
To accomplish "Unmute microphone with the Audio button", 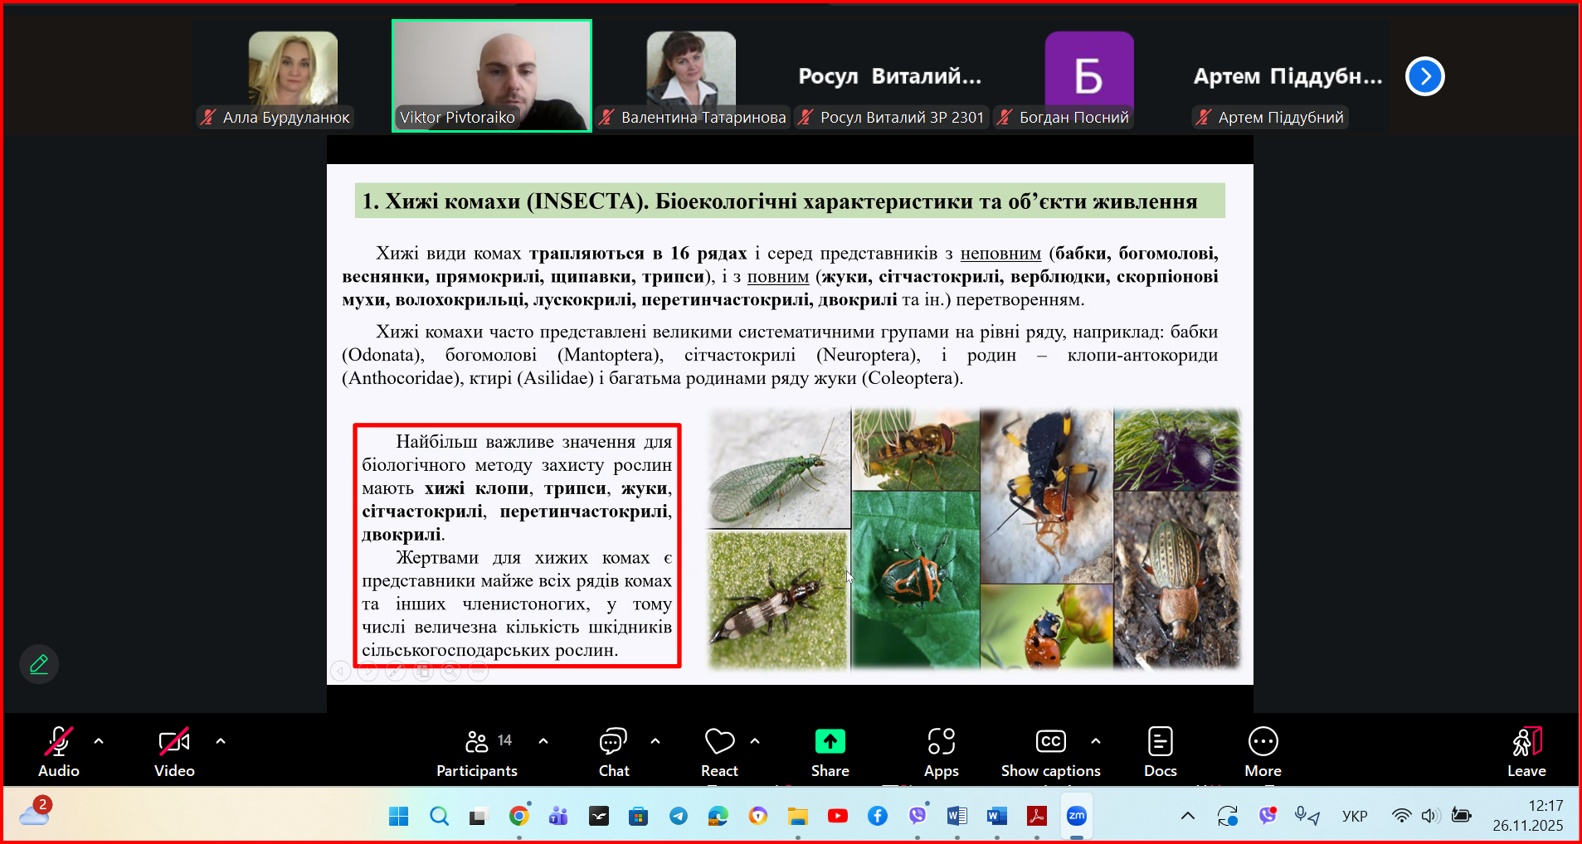I will (58, 751).
